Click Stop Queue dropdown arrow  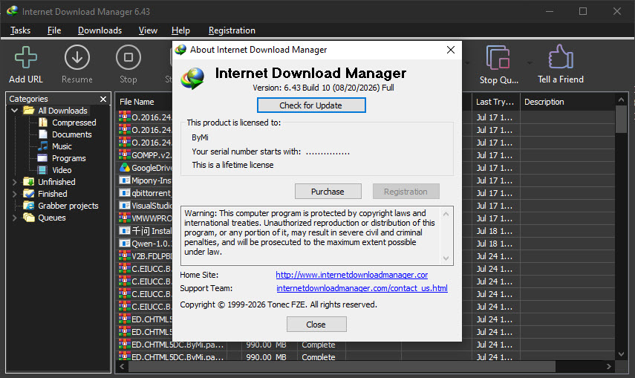(530, 63)
